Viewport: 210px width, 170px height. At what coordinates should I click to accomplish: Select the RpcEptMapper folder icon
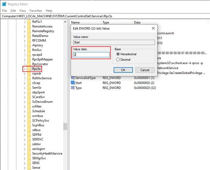[29, 59]
